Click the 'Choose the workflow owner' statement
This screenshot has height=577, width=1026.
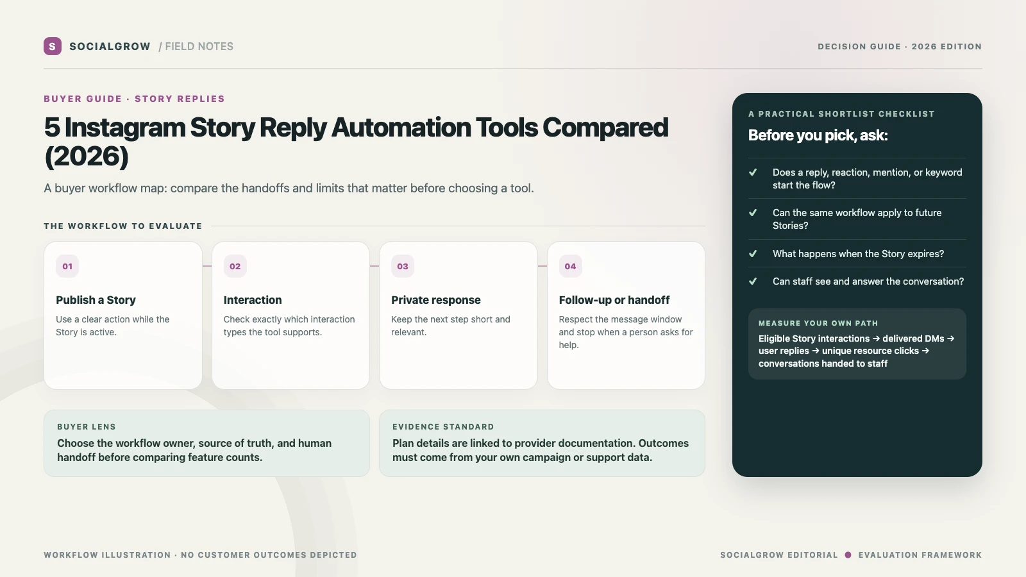(x=194, y=450)
